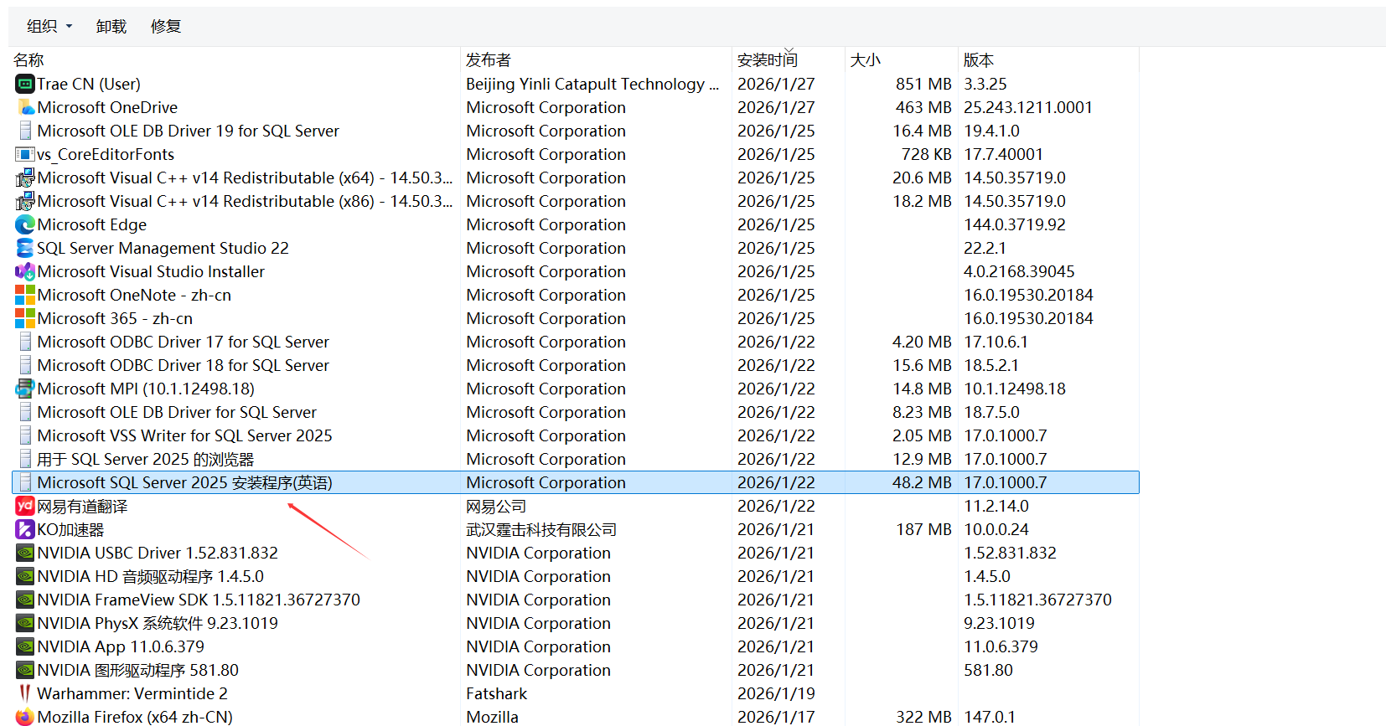This screenshot has height=726, width=1386.
Task: Click version 144.0.3719.92
Action: 1015,224
